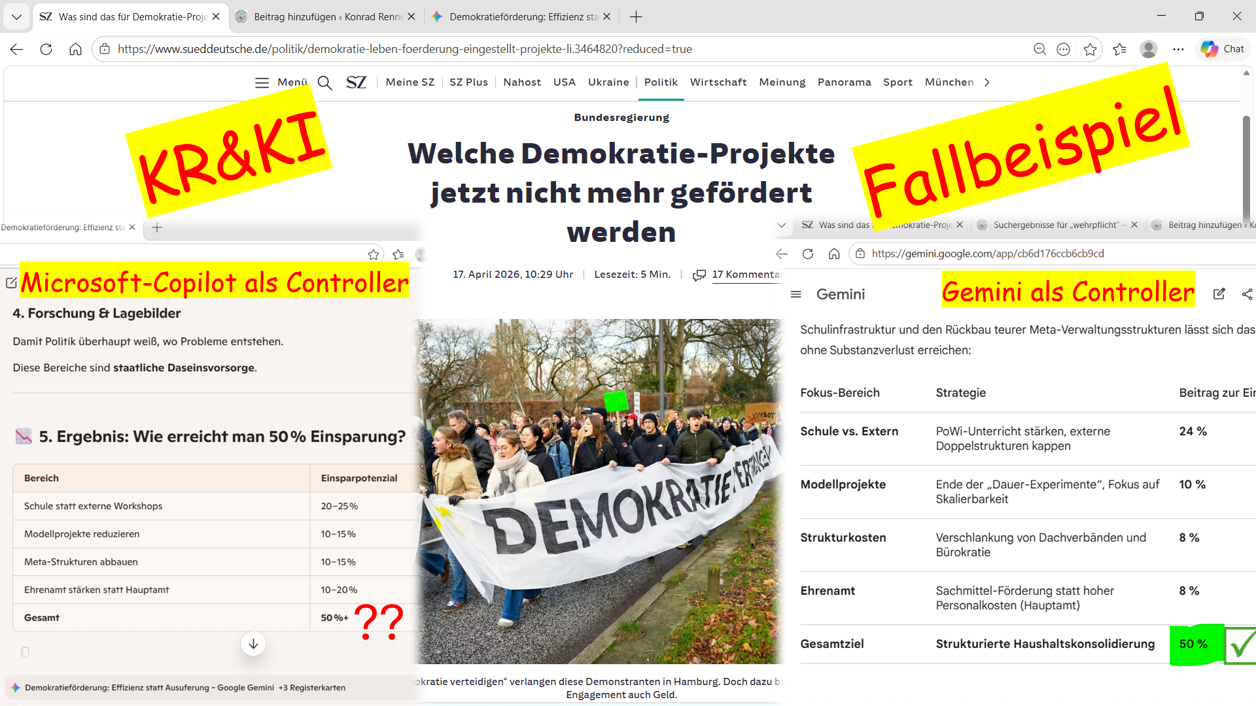Image resolution: width=1256 pixels, height=706 pixels.
Task: Select the Politik navigation item
Action: 661,82
